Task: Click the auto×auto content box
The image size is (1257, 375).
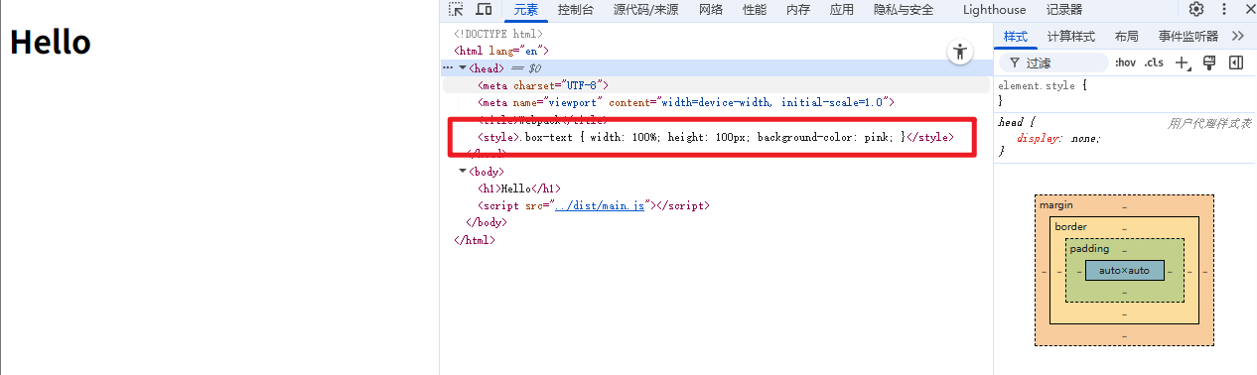Action: pos(1124,270)
